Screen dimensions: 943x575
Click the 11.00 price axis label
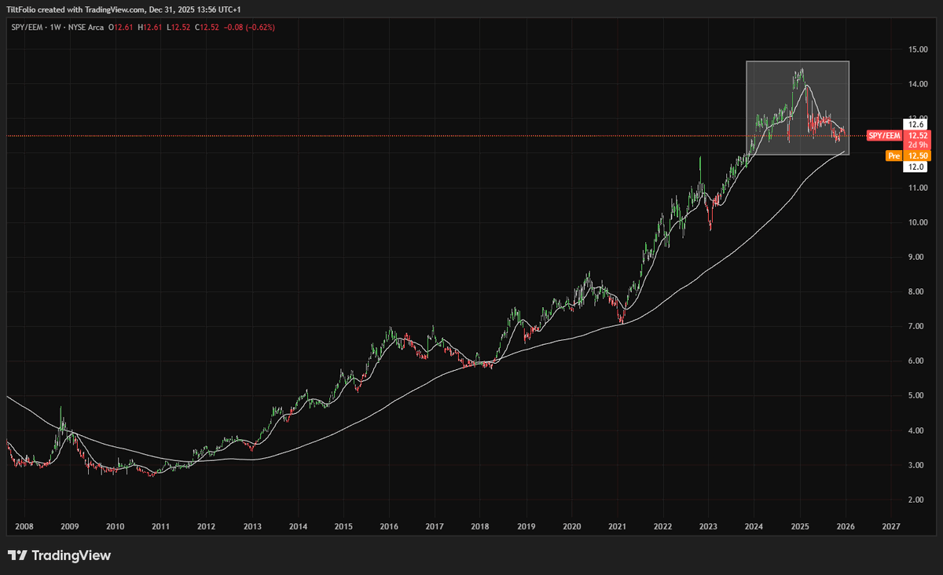tap(919, 188)
